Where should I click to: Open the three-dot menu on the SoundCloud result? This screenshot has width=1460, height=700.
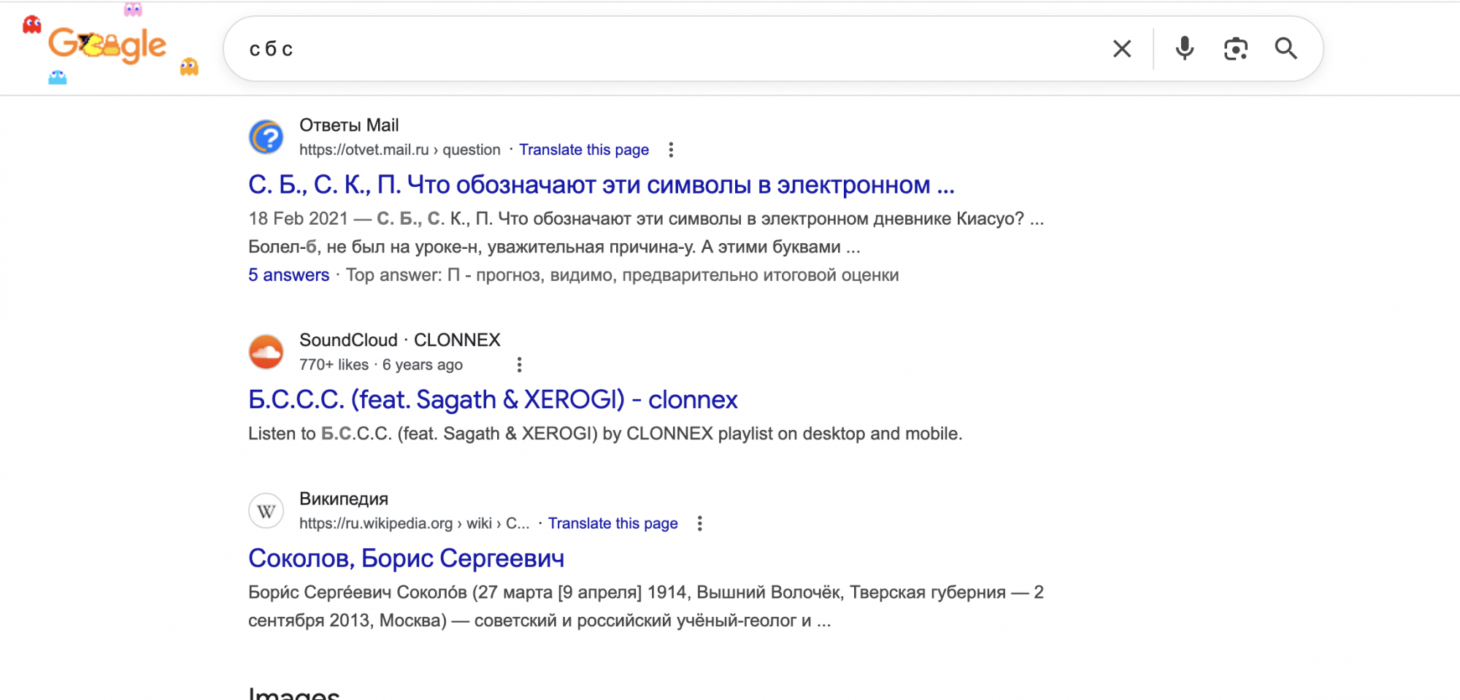click(x=518, y=364)
